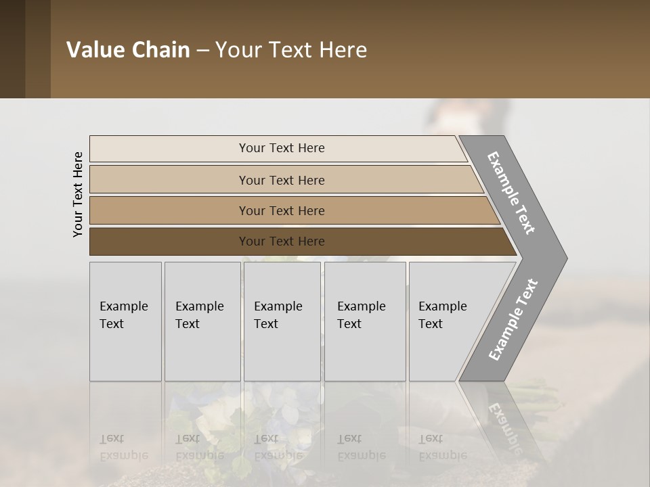Image resolution: width=650 pixels, height=487 pixels.
Task: Select the reflected text under third box
Action: [x=277, y=446]
